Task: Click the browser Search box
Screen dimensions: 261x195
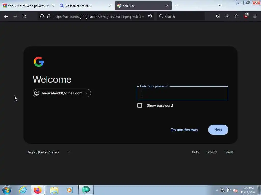Action: tap(181, 17)
